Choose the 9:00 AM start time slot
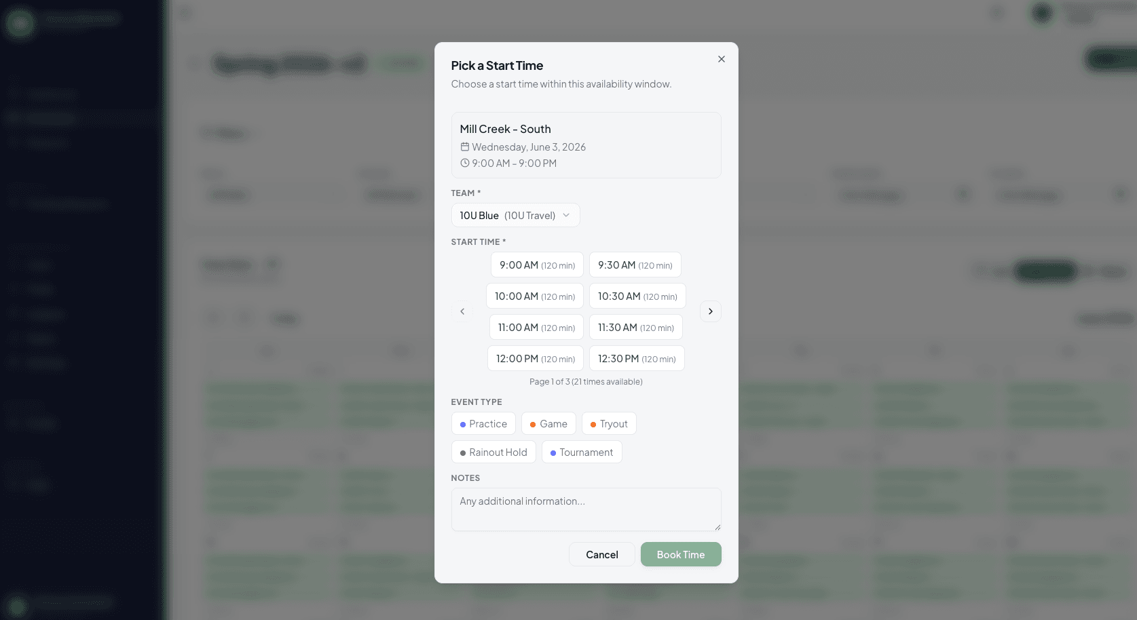 tap(536, 265)
